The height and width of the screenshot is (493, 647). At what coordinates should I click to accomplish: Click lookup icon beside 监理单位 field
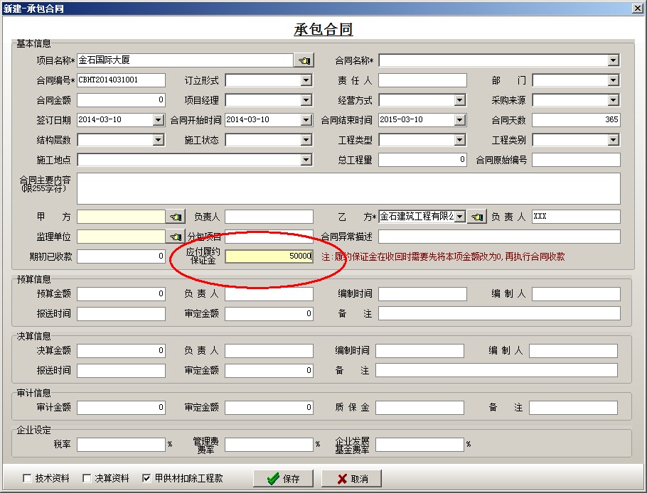click(174, 237)
